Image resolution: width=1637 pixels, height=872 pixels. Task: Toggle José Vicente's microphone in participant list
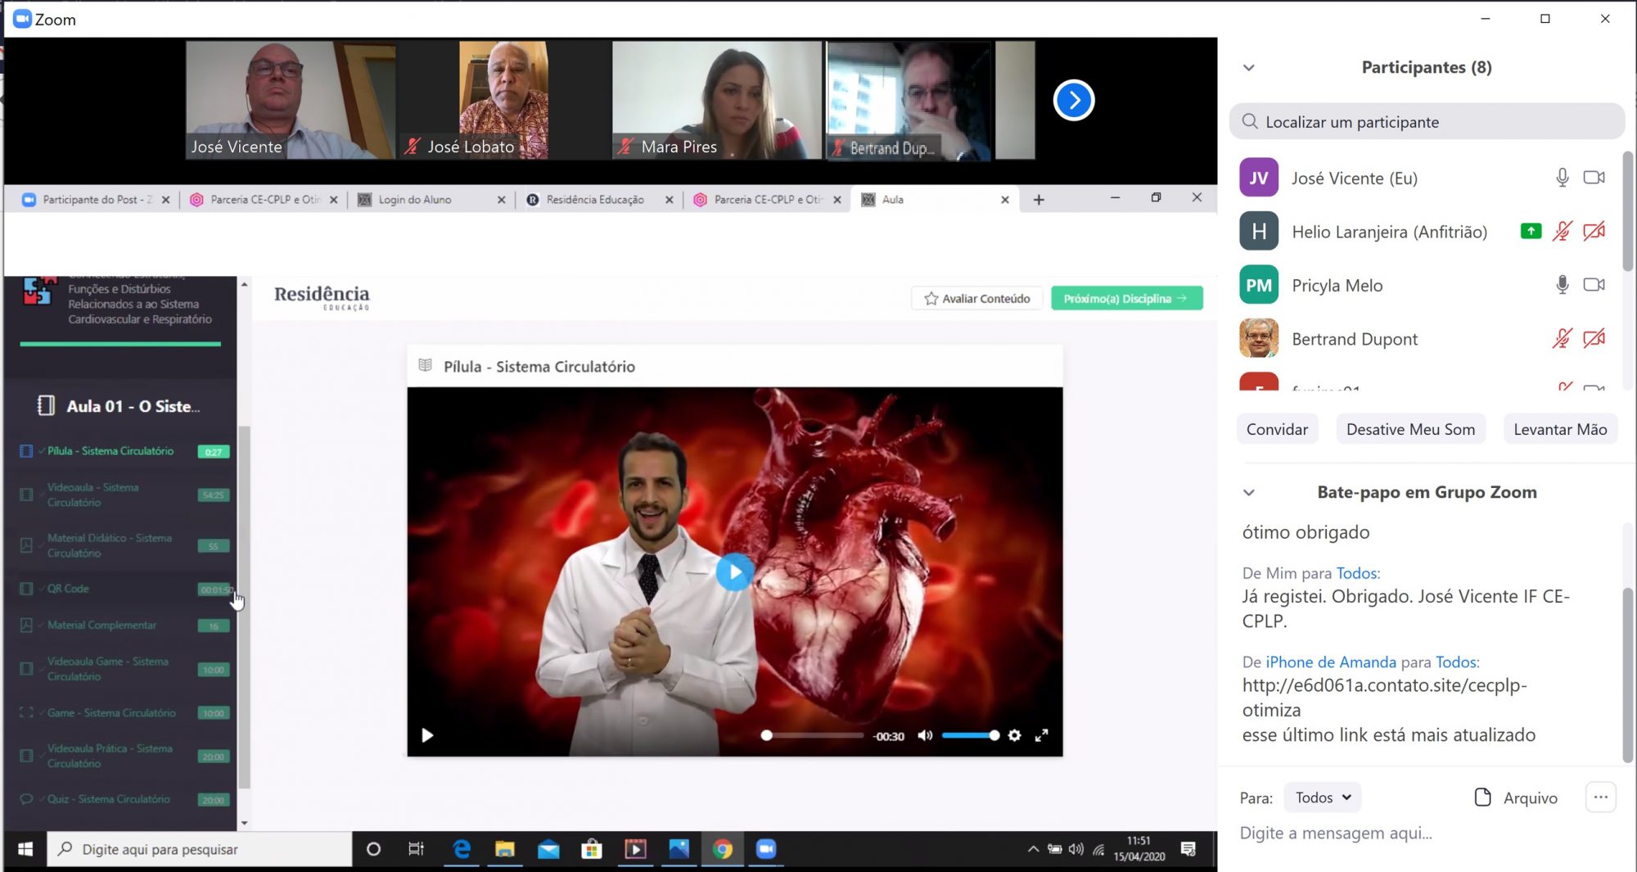pyautogui.click(x=1562, y=178)
